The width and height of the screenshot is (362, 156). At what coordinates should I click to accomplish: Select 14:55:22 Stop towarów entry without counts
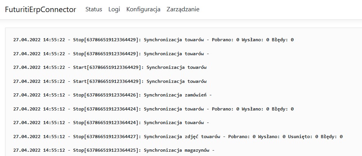pos(111,54)
